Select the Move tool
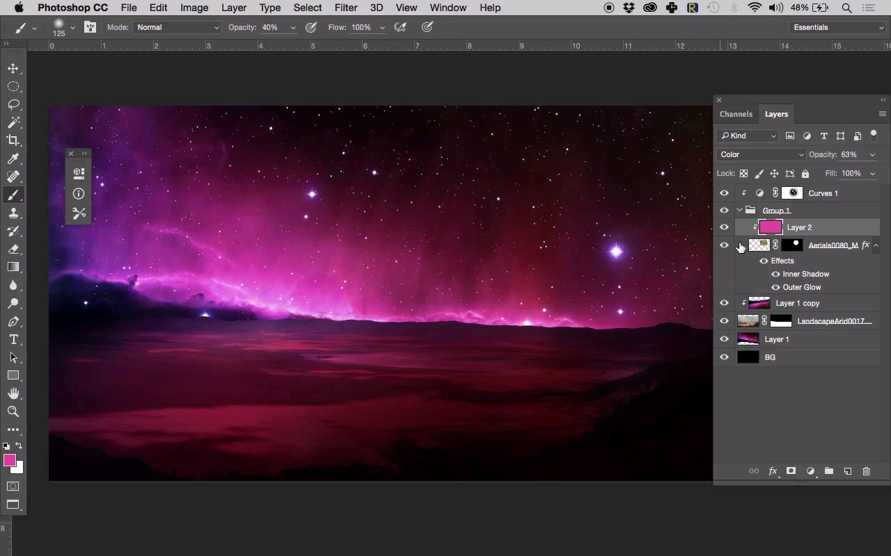Image resolution: width=891 pixels, height=556 pixels. (13, 68)
